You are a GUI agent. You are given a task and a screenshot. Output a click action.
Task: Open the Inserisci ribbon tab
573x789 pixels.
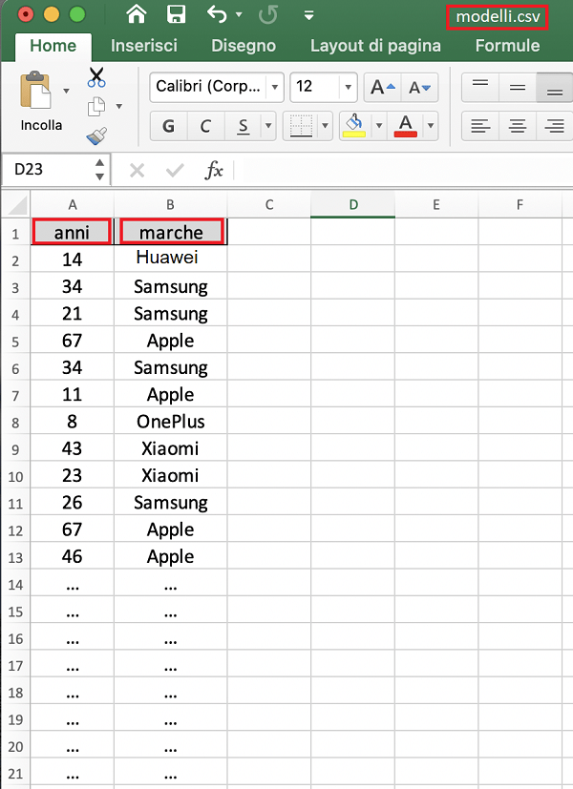144,46
